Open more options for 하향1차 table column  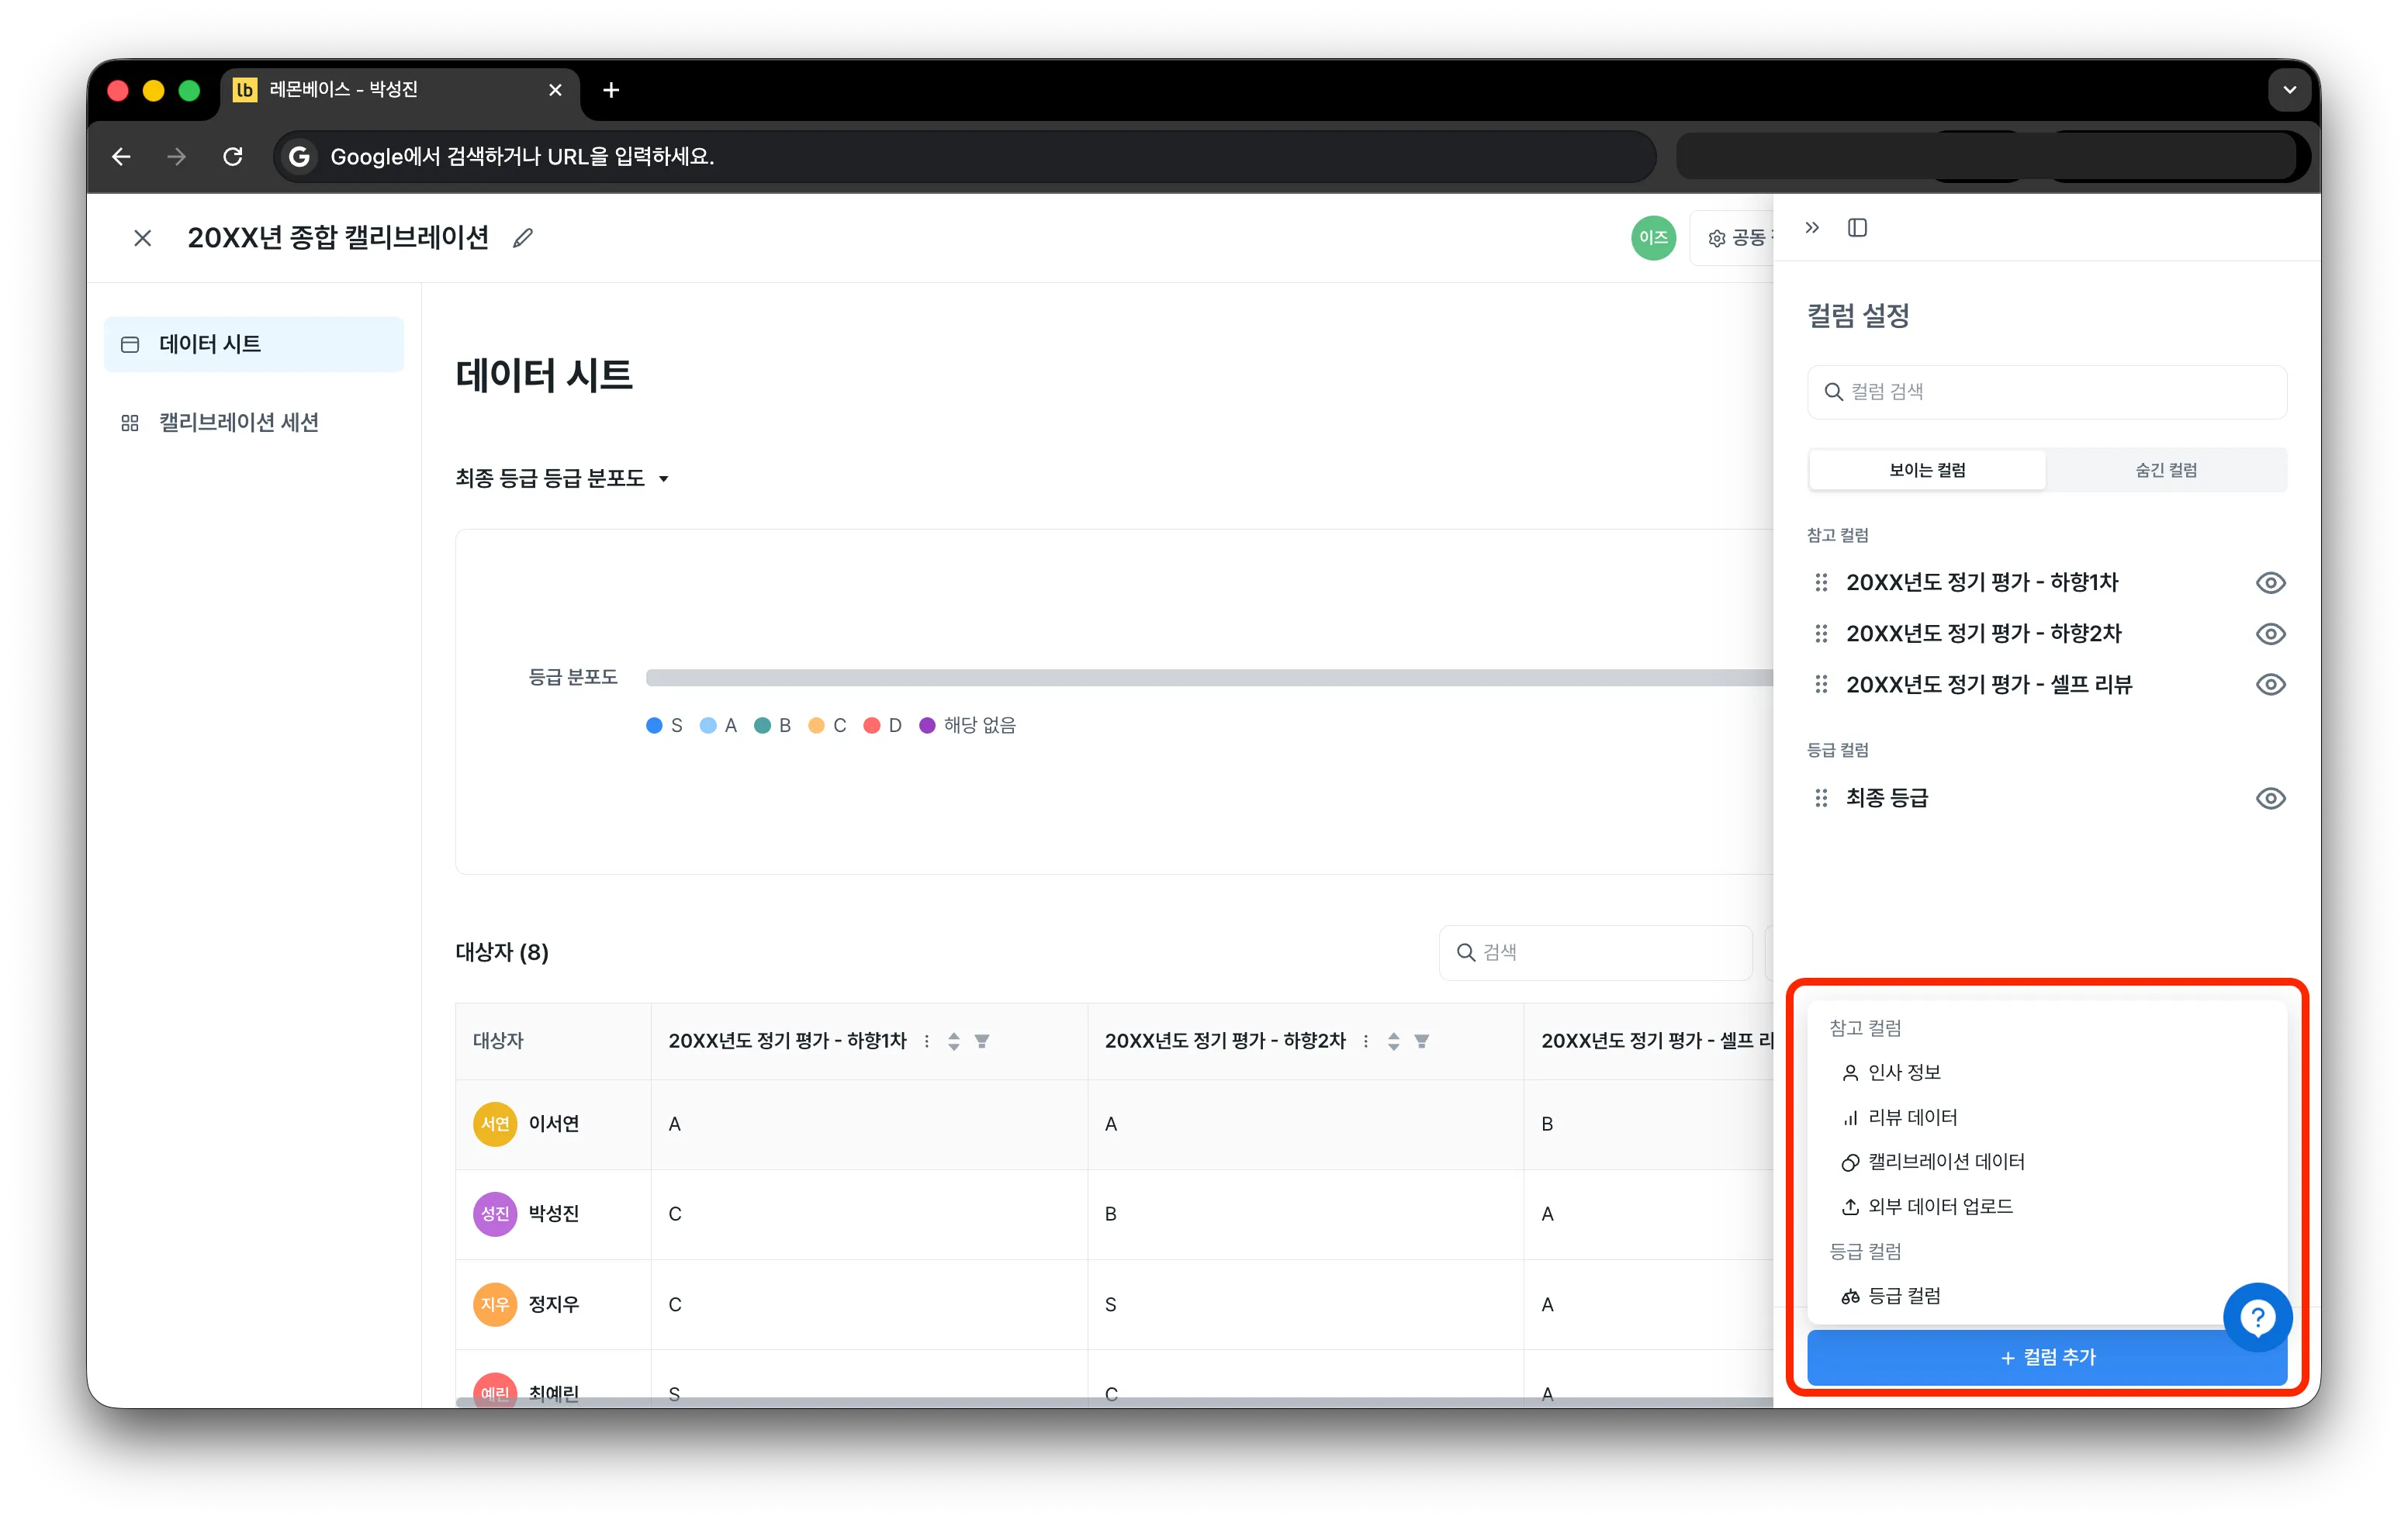click(927, 1041)
